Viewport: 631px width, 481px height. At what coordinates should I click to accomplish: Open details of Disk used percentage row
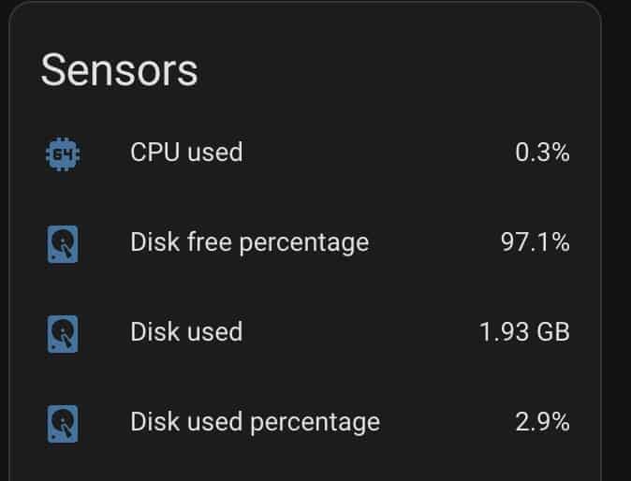[305, 423]
